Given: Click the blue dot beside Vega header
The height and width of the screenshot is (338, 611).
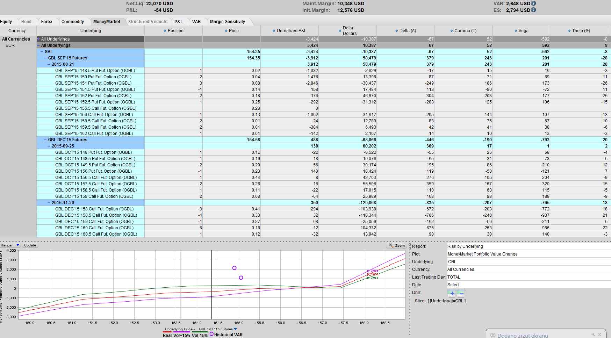Looking at the screenshot, I should point(516,31).
